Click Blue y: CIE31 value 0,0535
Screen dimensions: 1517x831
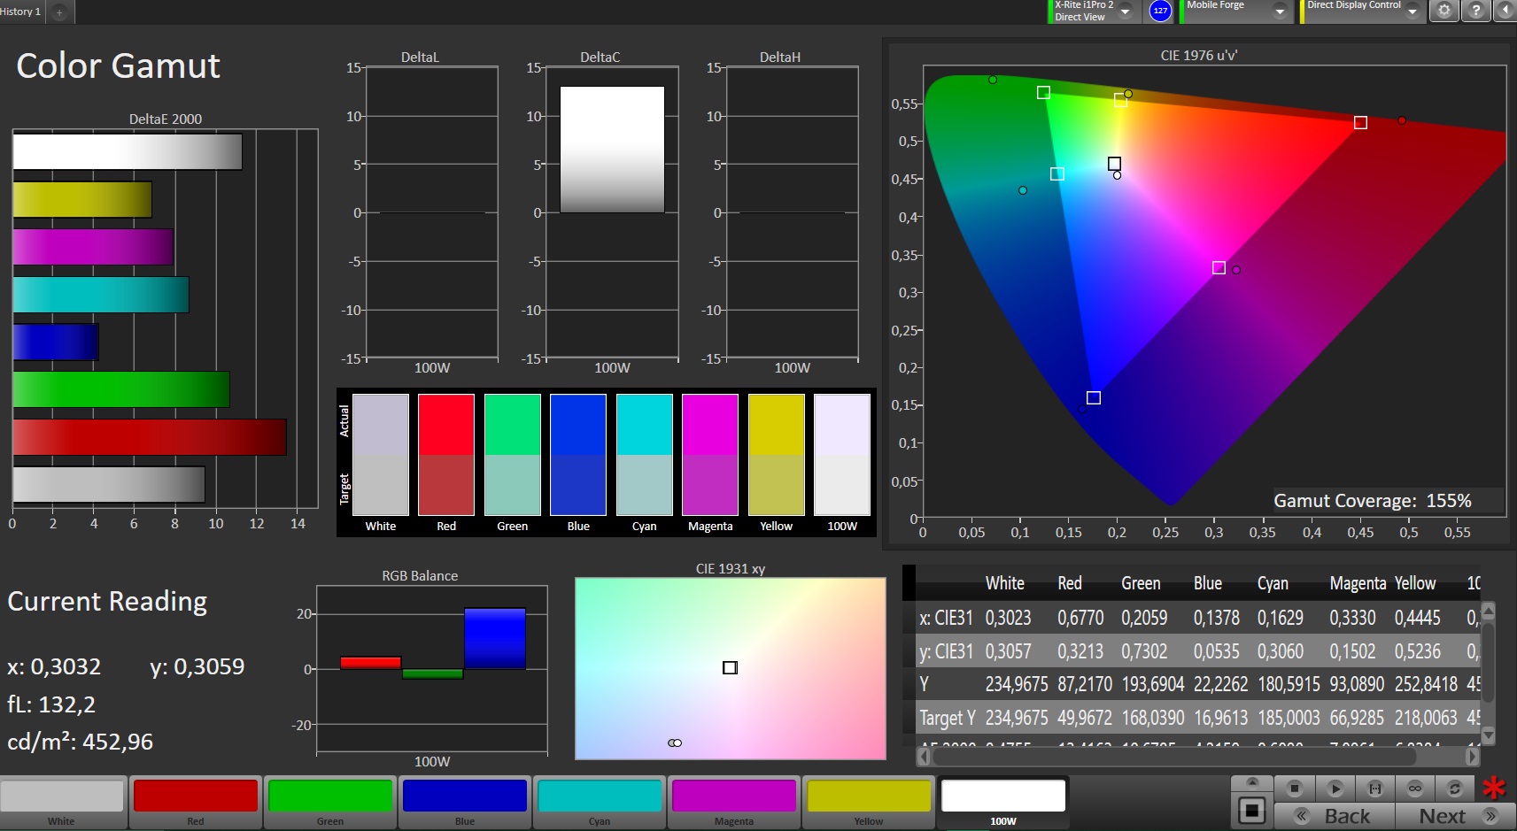pos(1217,651)
